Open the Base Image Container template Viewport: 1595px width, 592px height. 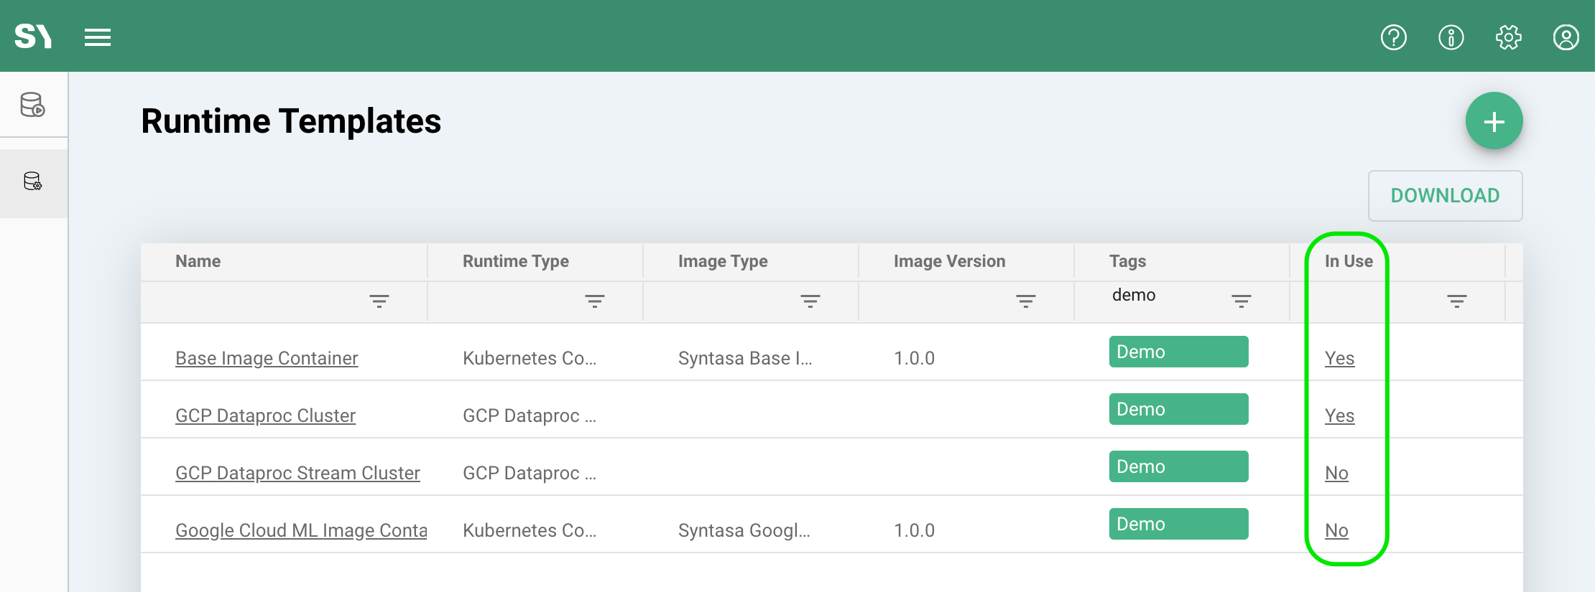pyautogui.click(x=267, y=358)
